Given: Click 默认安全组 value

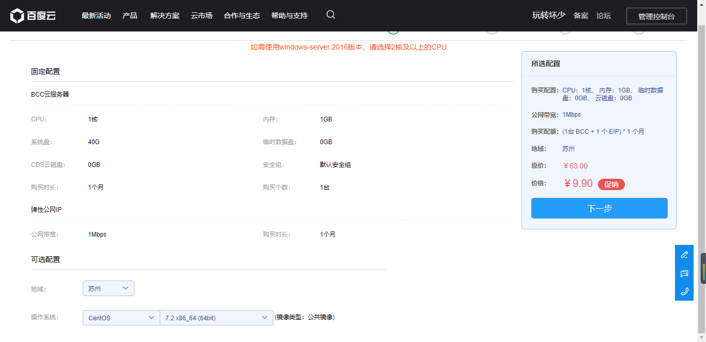Looking at the screenshot, I should [x=335, y=165].
